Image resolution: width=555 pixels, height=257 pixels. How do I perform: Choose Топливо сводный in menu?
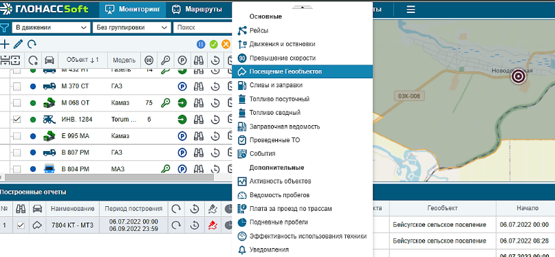(x=302, y=113)
